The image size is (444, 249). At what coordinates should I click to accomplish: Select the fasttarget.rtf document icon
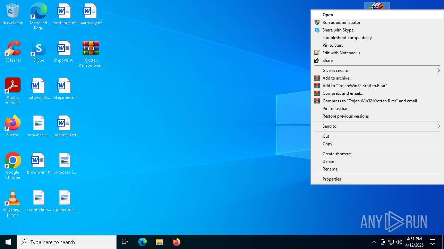65,14
